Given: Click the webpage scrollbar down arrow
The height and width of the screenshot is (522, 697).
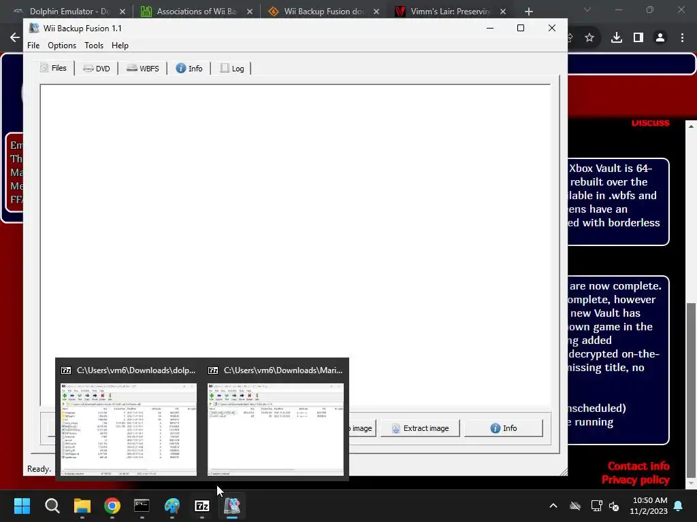Looking at the screenshot, I should click(692, 483).
